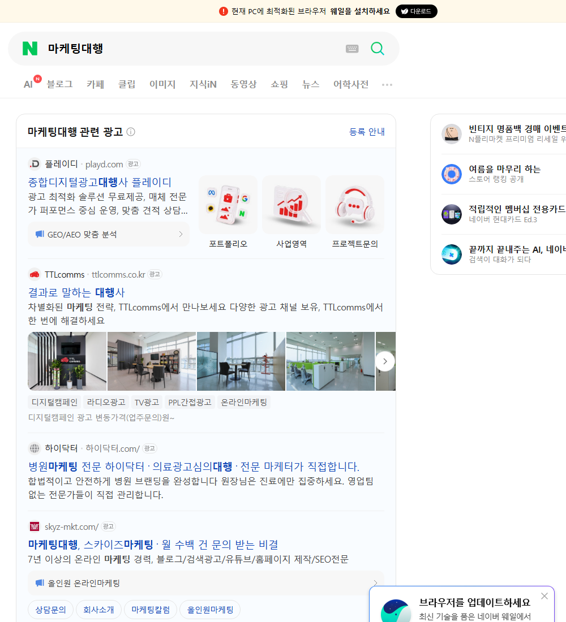Click the 웨일을 설치하세요 banner text
This screenshot has height=622, width=566.
[360, 11]
